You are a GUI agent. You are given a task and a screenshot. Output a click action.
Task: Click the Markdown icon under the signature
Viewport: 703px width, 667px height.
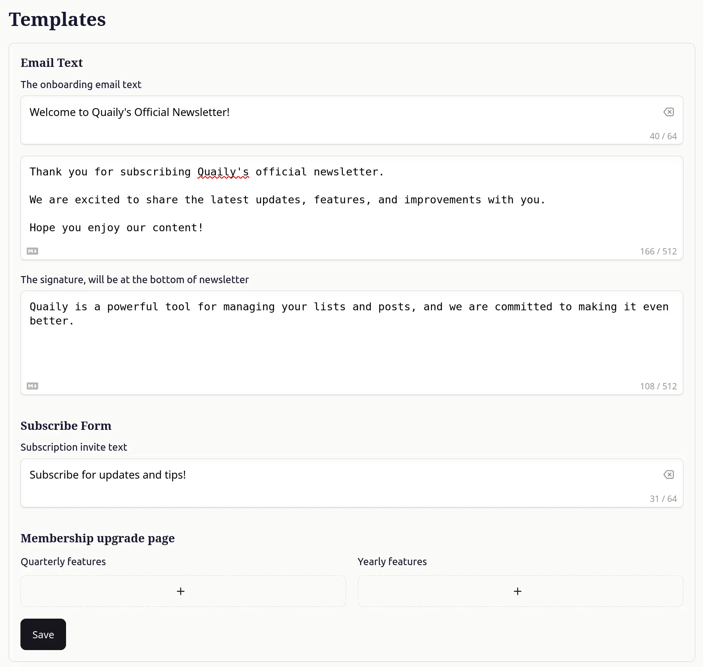click(32, 386)
